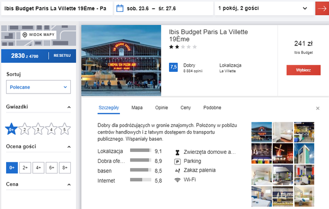
Task: Select guest rating 8+ filter
Action: click(x=65, y=168)
